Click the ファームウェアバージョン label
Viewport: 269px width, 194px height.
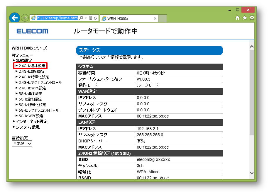click(100, 79)
